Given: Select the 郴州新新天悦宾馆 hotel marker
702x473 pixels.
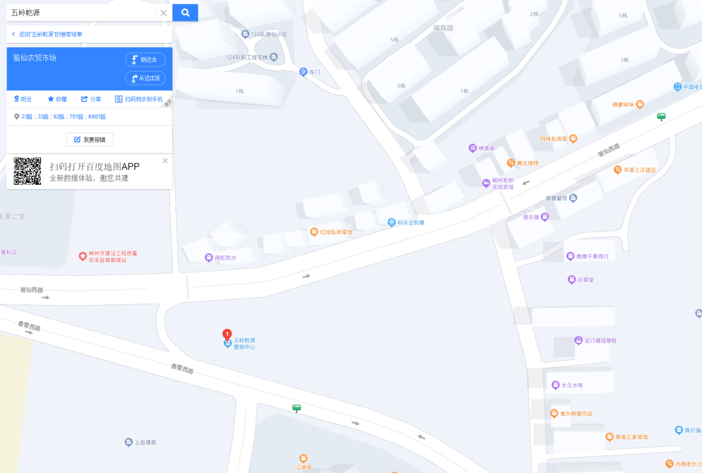Looking at the screenshot, I should pyautogui.click(x=486, y=183).
